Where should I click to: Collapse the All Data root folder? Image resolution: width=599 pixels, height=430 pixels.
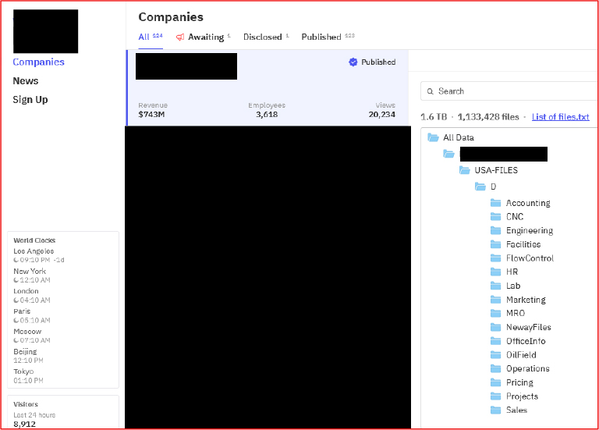pos(434,137)
